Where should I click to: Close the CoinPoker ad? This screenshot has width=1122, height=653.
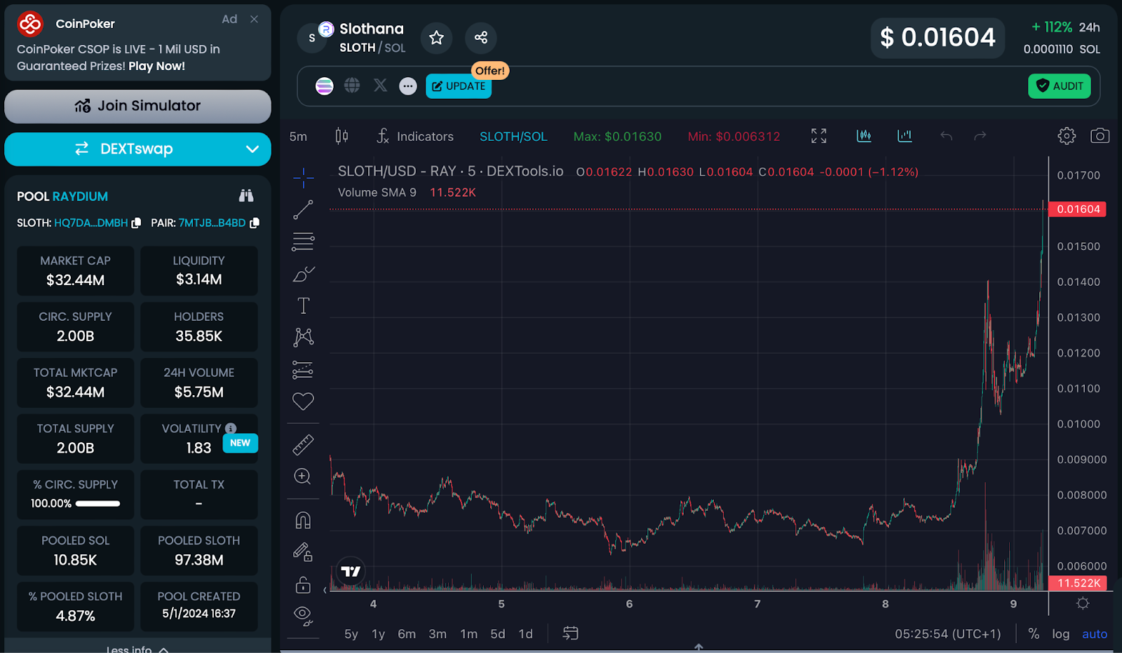[255, 20]
